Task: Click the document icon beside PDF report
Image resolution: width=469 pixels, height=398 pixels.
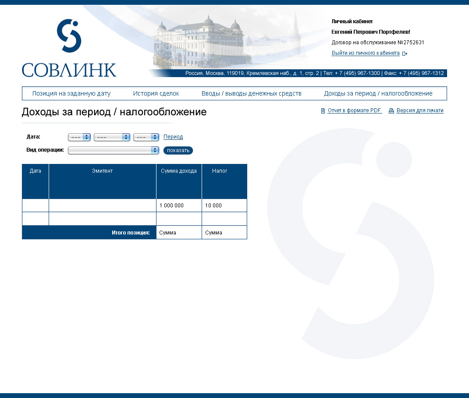Action: tap(323, 111)
